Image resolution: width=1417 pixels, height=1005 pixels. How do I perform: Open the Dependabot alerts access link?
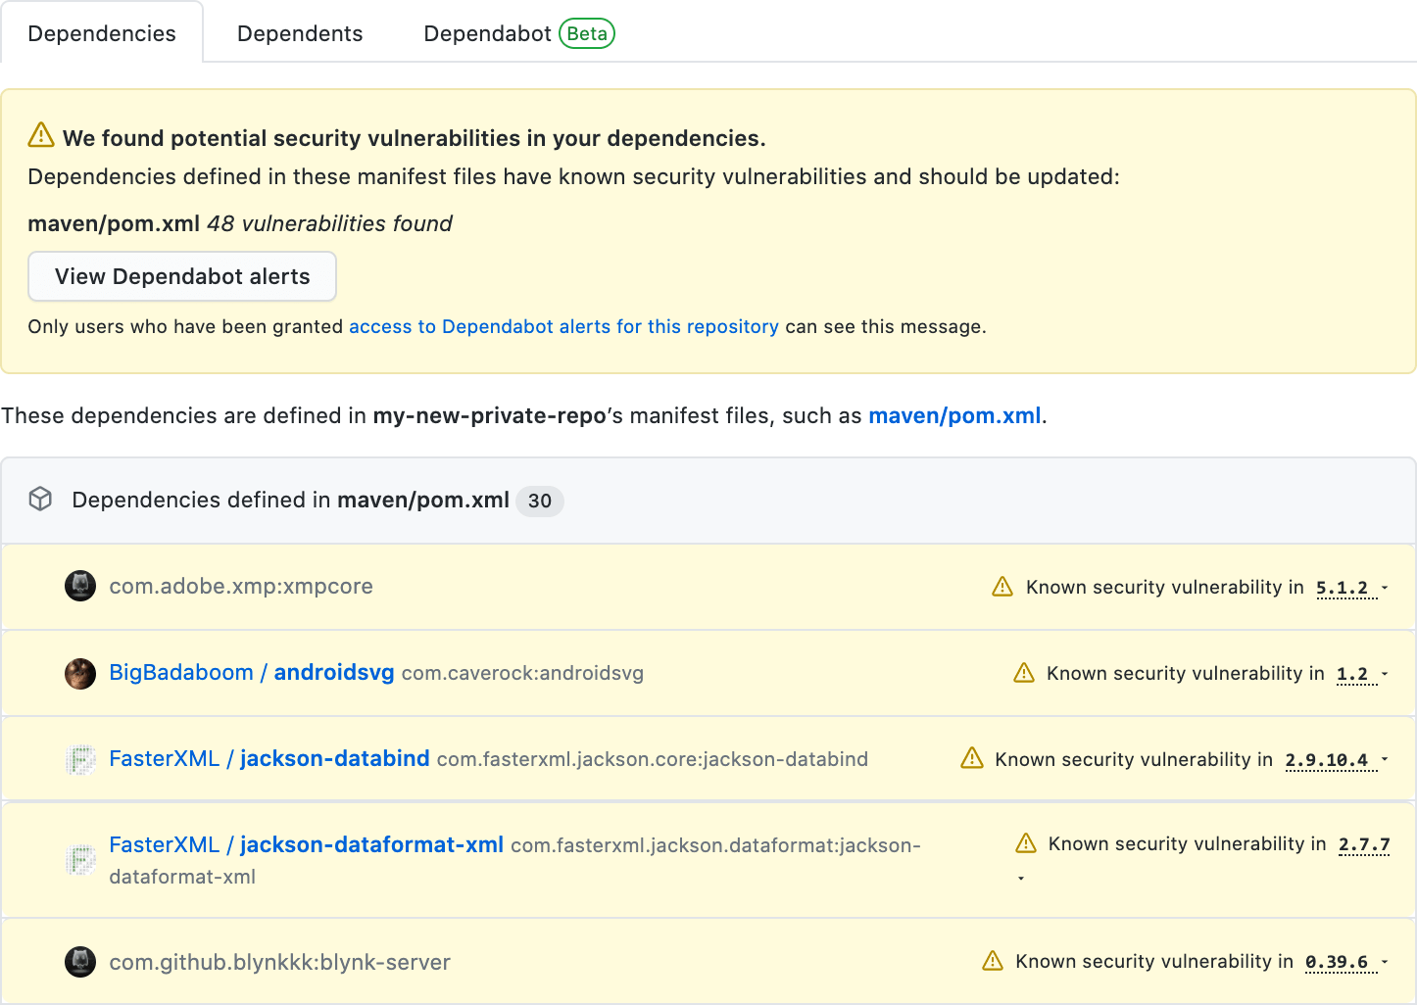pos(563,326)
